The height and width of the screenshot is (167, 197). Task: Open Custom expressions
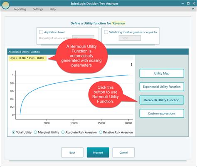[162, 113]
